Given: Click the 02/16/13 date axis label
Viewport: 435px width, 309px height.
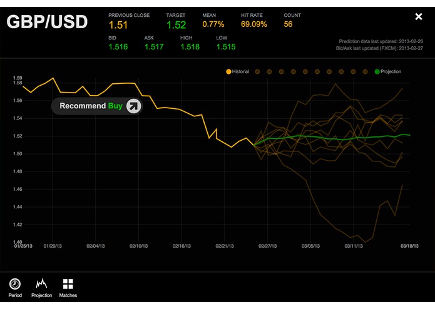Looking at the screenshot, I should pyautogui.click(x=182, y=246).
